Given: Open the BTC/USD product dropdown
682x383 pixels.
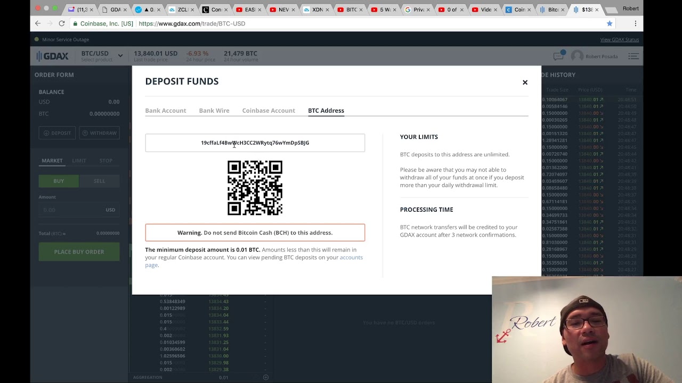Looking at the screenshot, I should 102,56.
